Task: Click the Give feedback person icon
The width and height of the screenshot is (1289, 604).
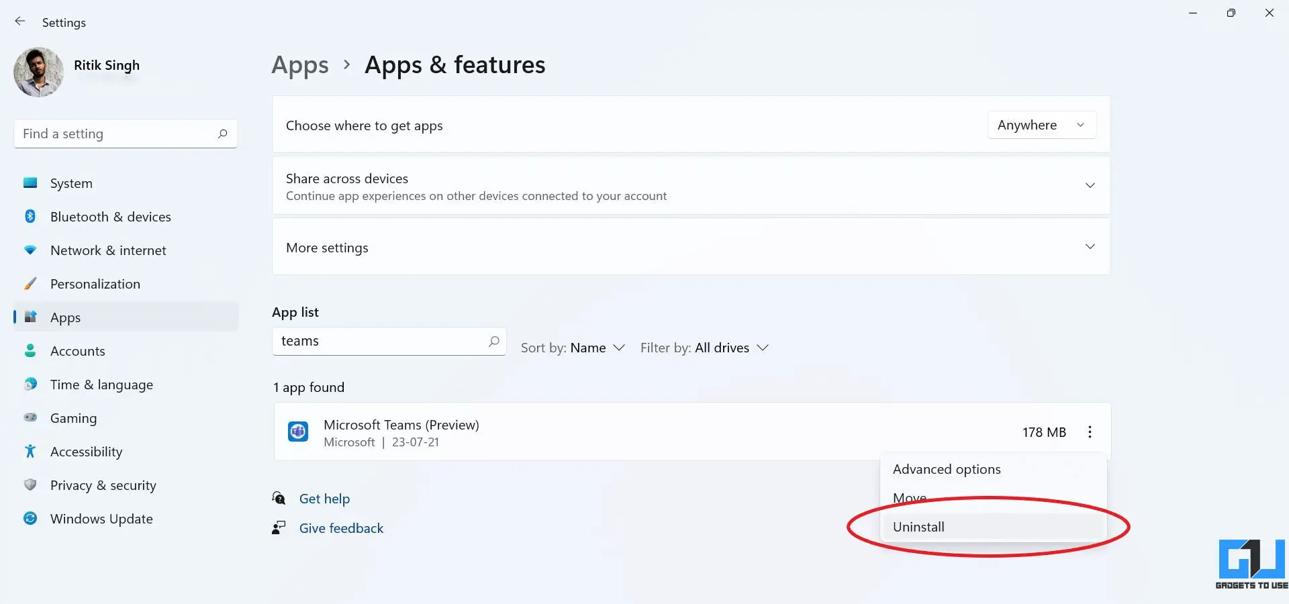Action: pos(279,527)
